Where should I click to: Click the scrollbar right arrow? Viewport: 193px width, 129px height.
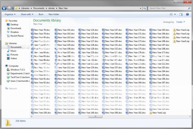tap(190, 116)
